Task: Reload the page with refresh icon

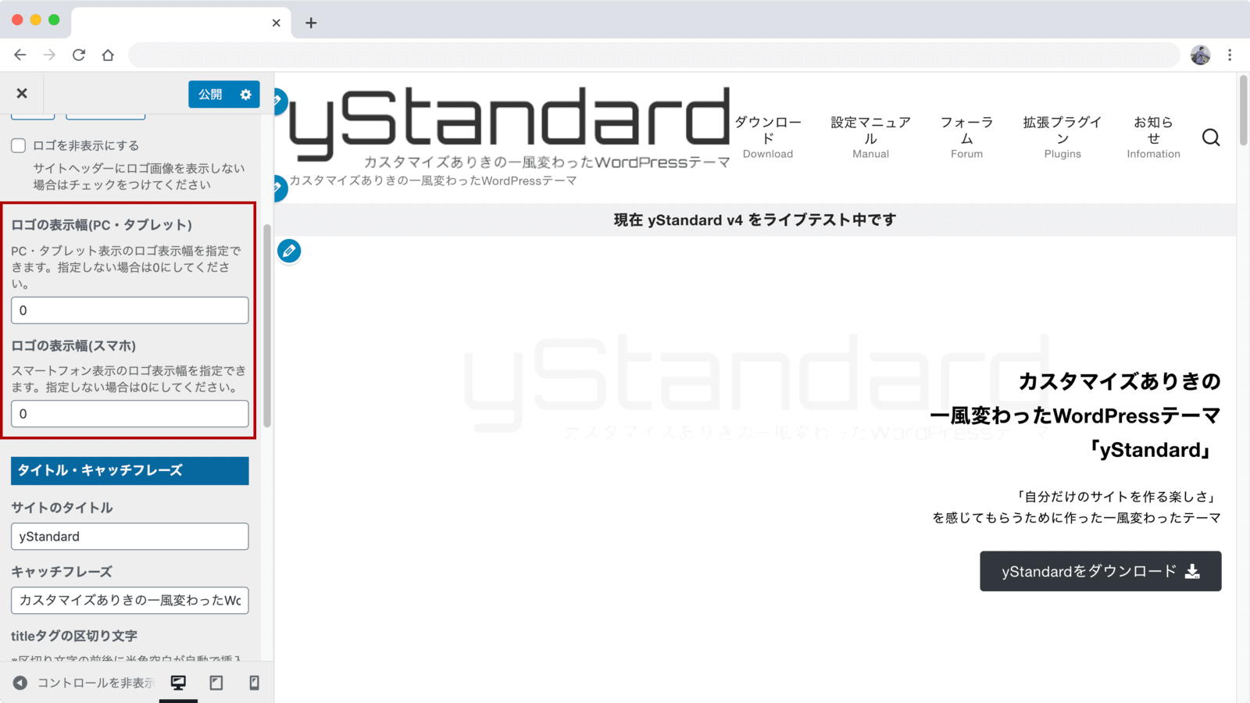Action: [x=79, y=55]
